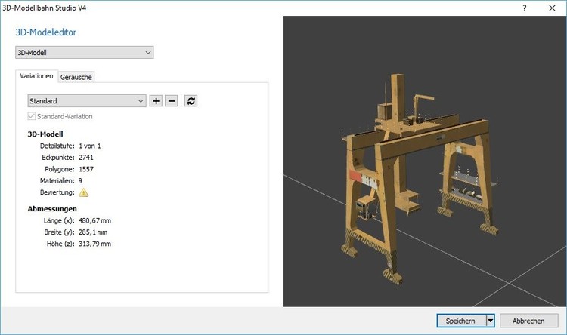567x335 pixels.
Task: Remove variation with minus button
Action: (x=172, y=101)
